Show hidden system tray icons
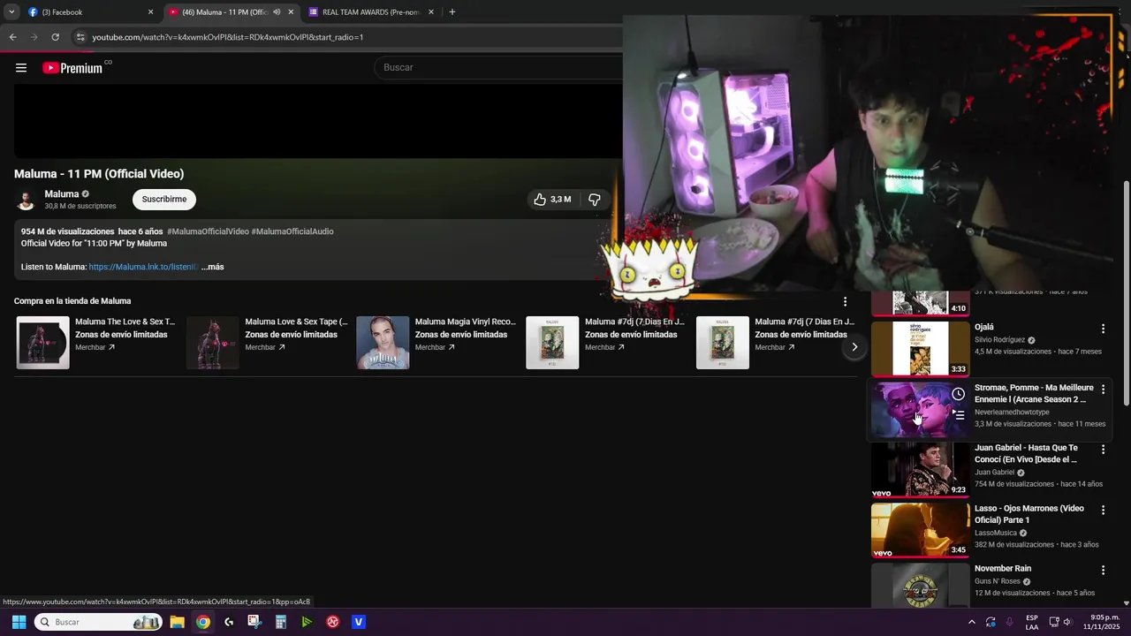 (972, 622)
